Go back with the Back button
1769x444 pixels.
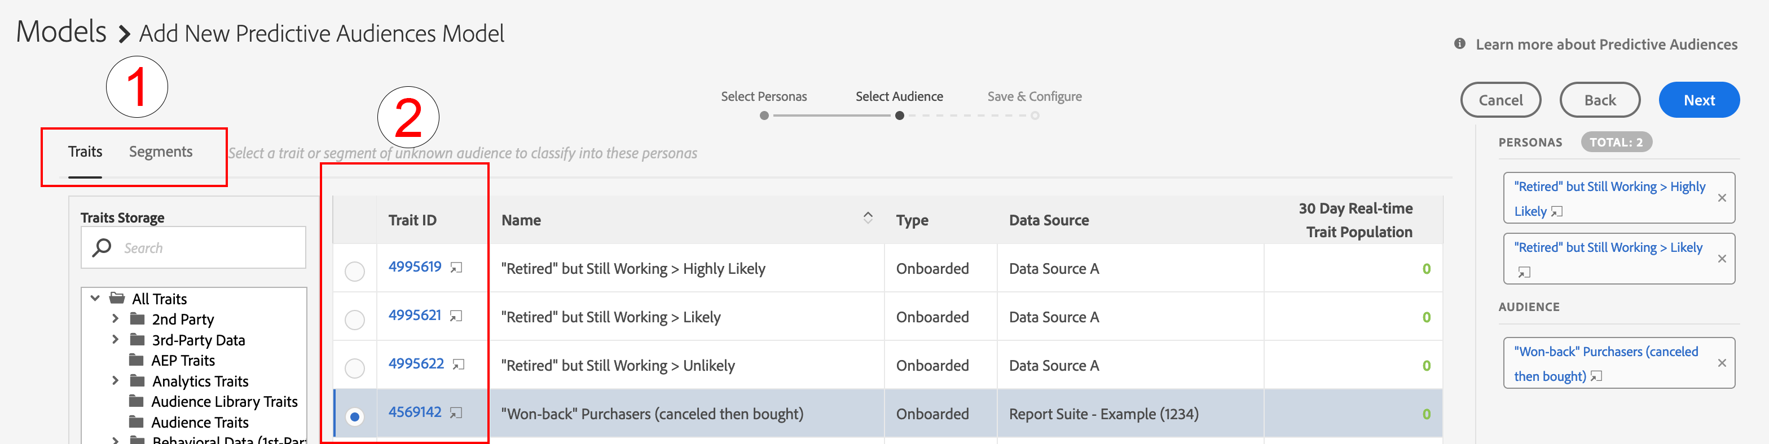tap(1599, 100)
